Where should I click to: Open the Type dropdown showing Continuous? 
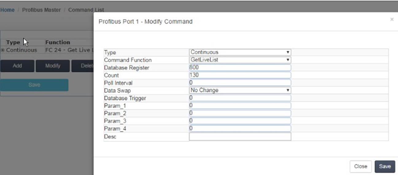click(240, 52)
